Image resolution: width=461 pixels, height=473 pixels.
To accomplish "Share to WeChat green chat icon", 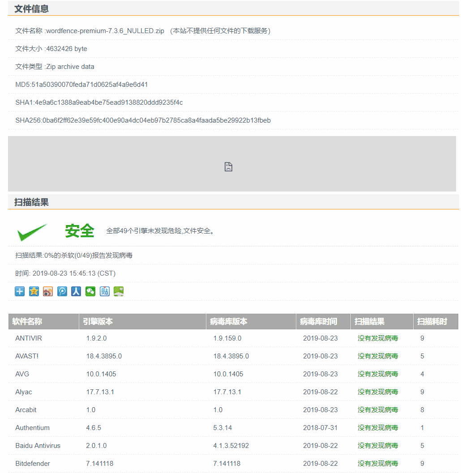I will coord(90,291).
